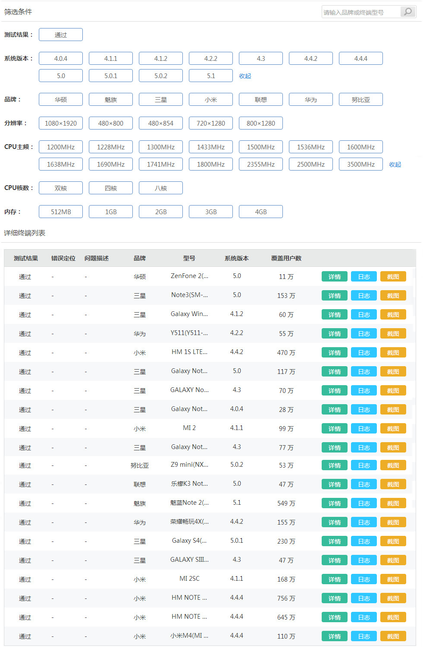This screenshot has height=652, width=423.
Task: Click the 470 万 coverage value
Action: pos(286,353)
